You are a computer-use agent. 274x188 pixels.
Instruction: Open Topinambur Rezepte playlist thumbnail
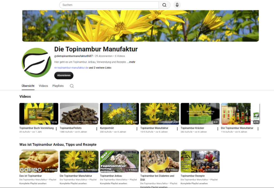pyautogui.click(x=200, y=162)
